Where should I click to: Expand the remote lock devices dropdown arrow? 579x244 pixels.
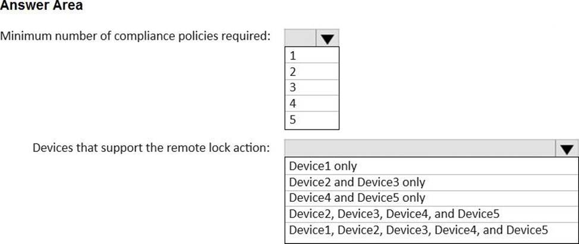(x=567, y=148)
